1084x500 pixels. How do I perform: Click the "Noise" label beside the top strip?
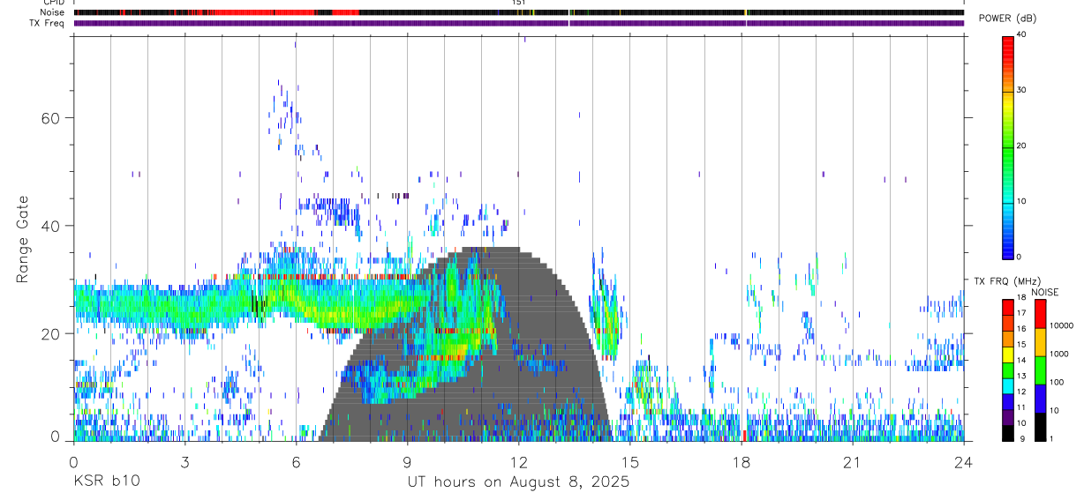point(52,12)
